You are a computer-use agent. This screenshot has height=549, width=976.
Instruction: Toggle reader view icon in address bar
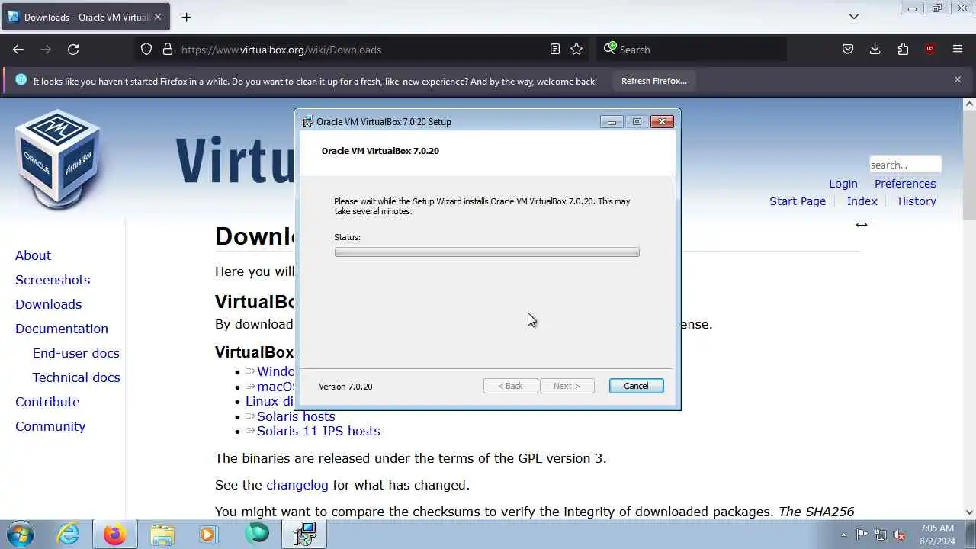(555, 50)
